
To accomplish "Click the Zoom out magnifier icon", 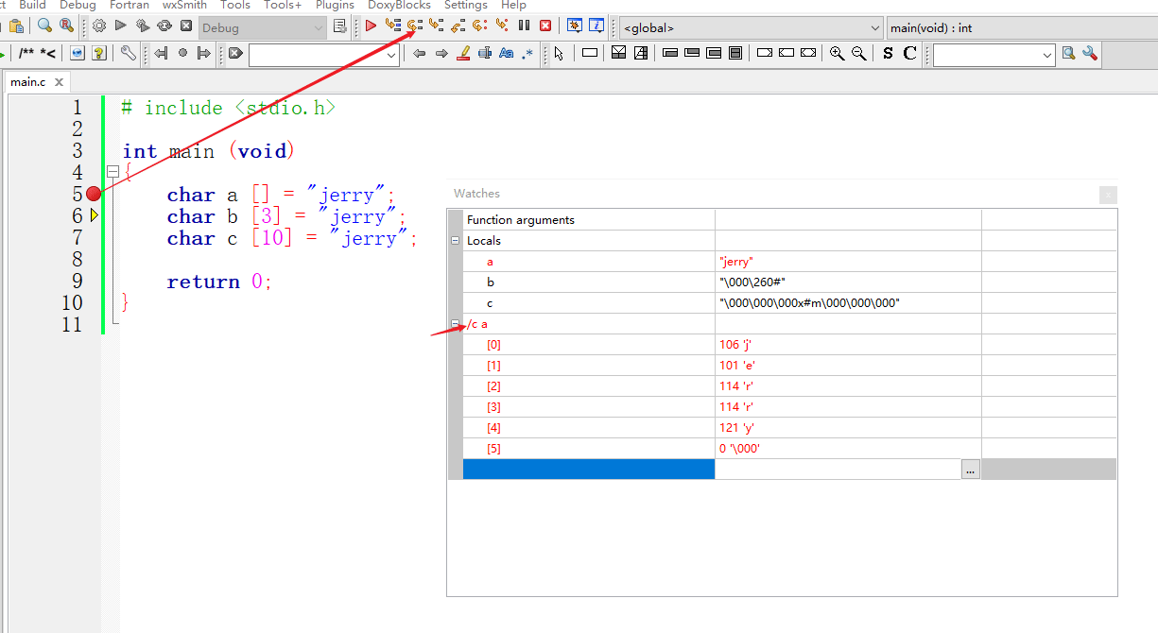I will point(858,54).
